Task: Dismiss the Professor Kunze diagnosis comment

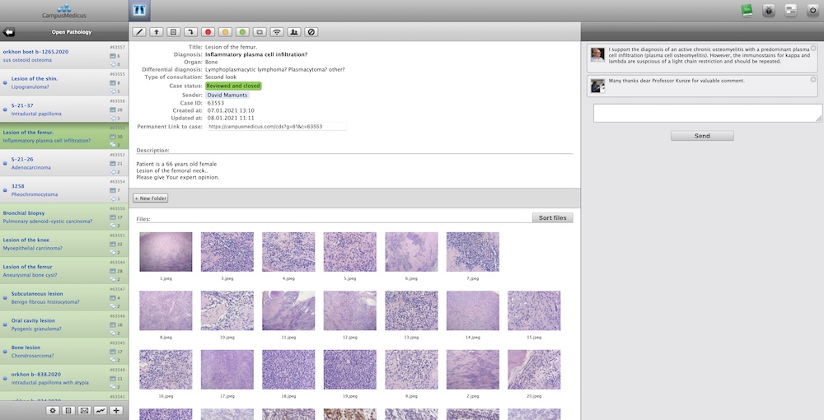Action: point(813,49)
